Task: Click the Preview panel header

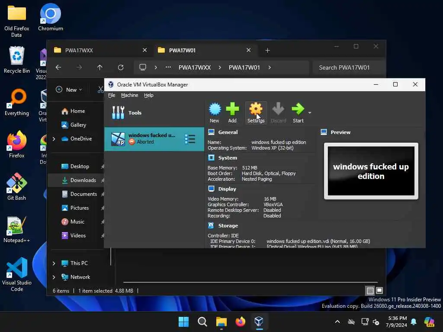Action: (340, 132)
